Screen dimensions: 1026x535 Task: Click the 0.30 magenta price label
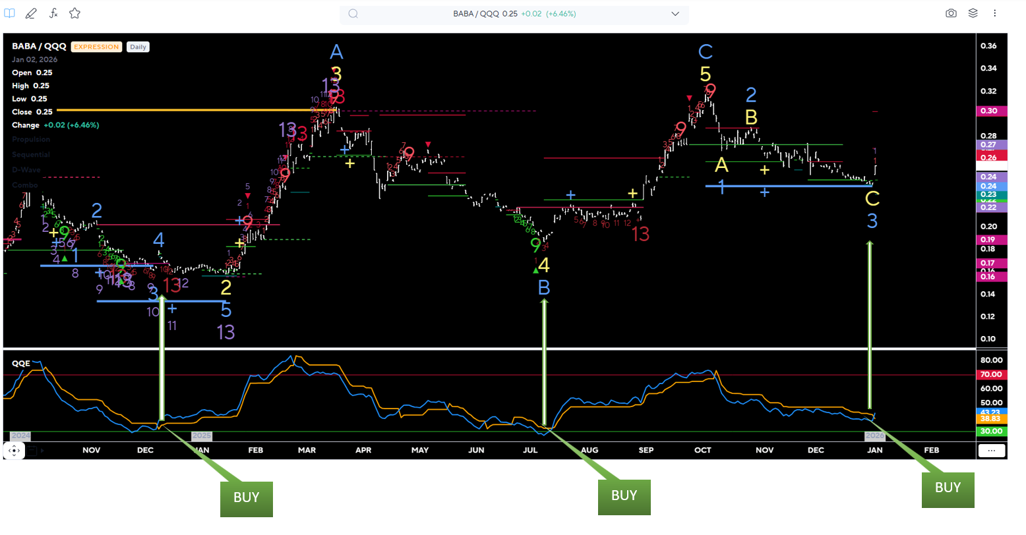(988, 111)
